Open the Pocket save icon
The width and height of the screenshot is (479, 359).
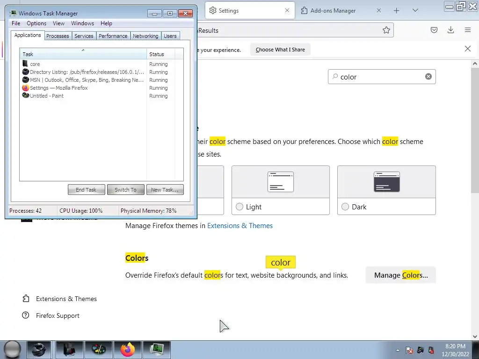(434, 30)
